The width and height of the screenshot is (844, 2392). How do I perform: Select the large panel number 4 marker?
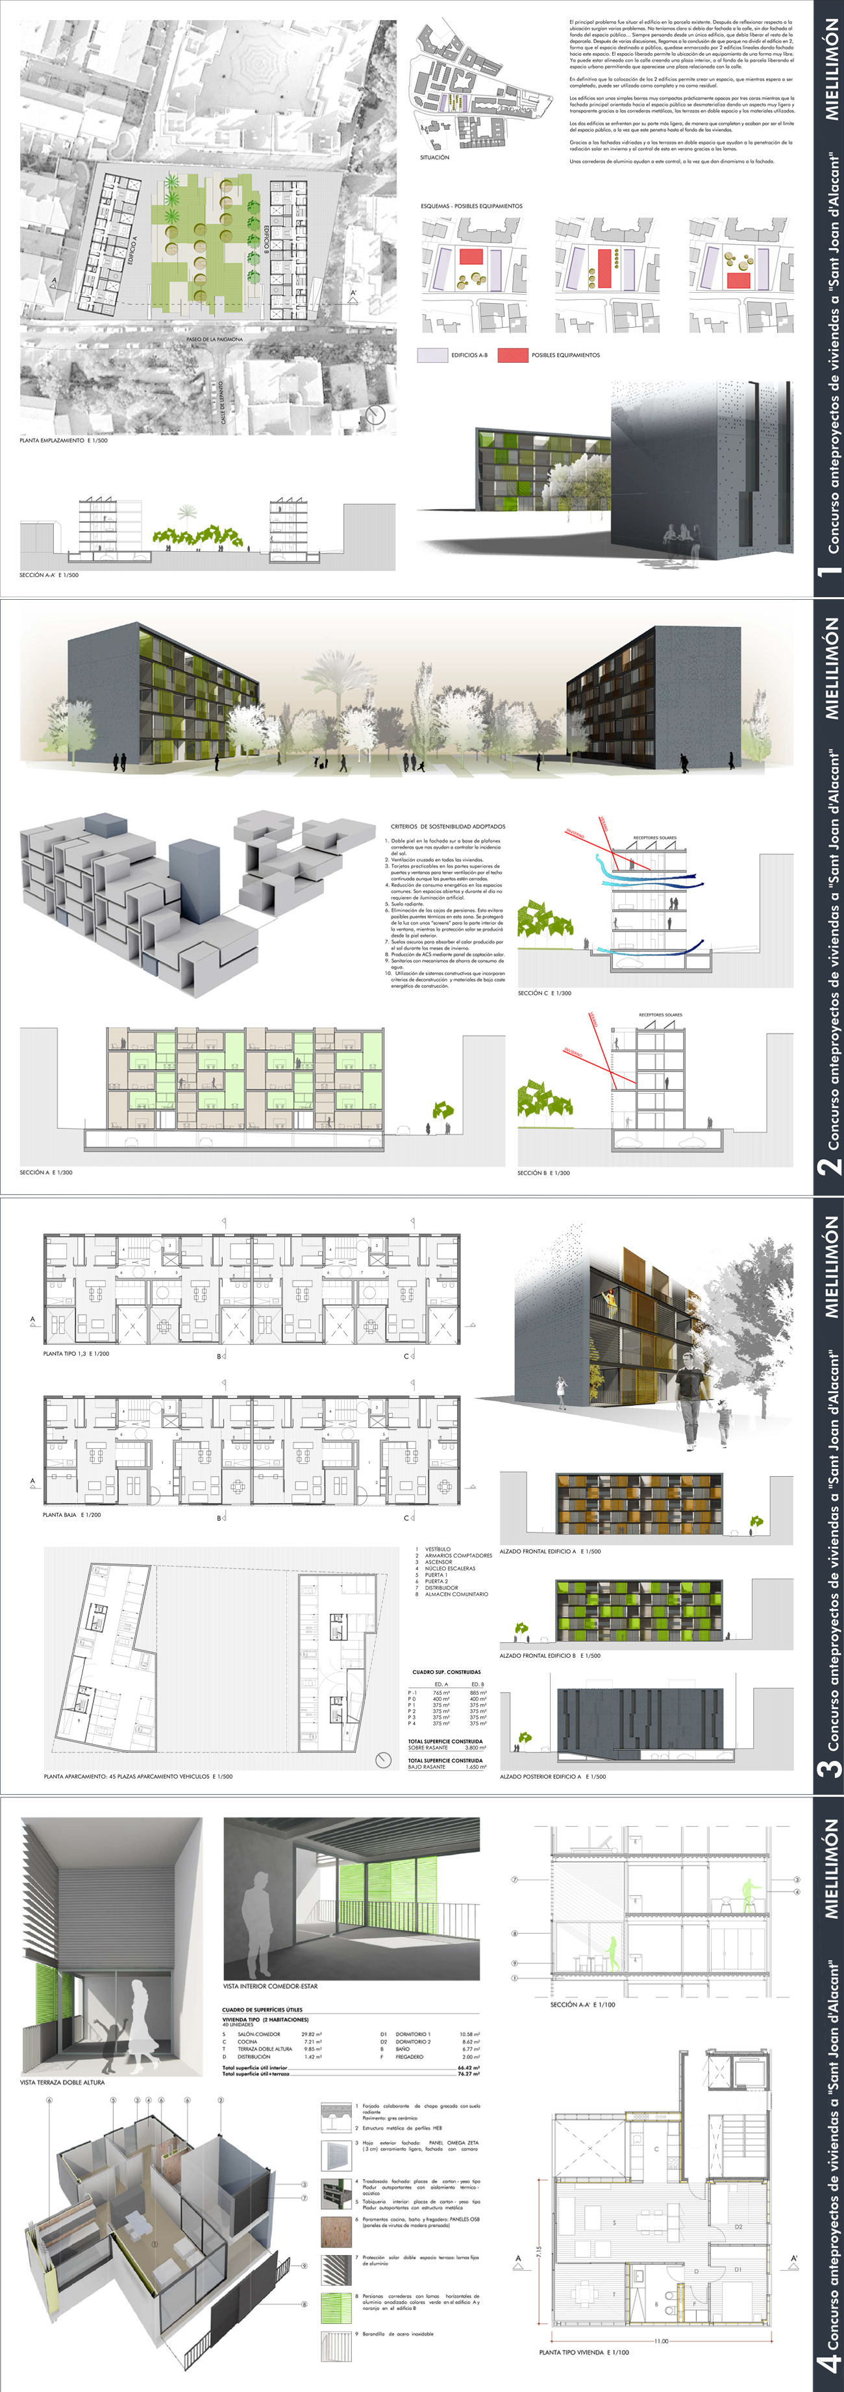(829, 2363)
